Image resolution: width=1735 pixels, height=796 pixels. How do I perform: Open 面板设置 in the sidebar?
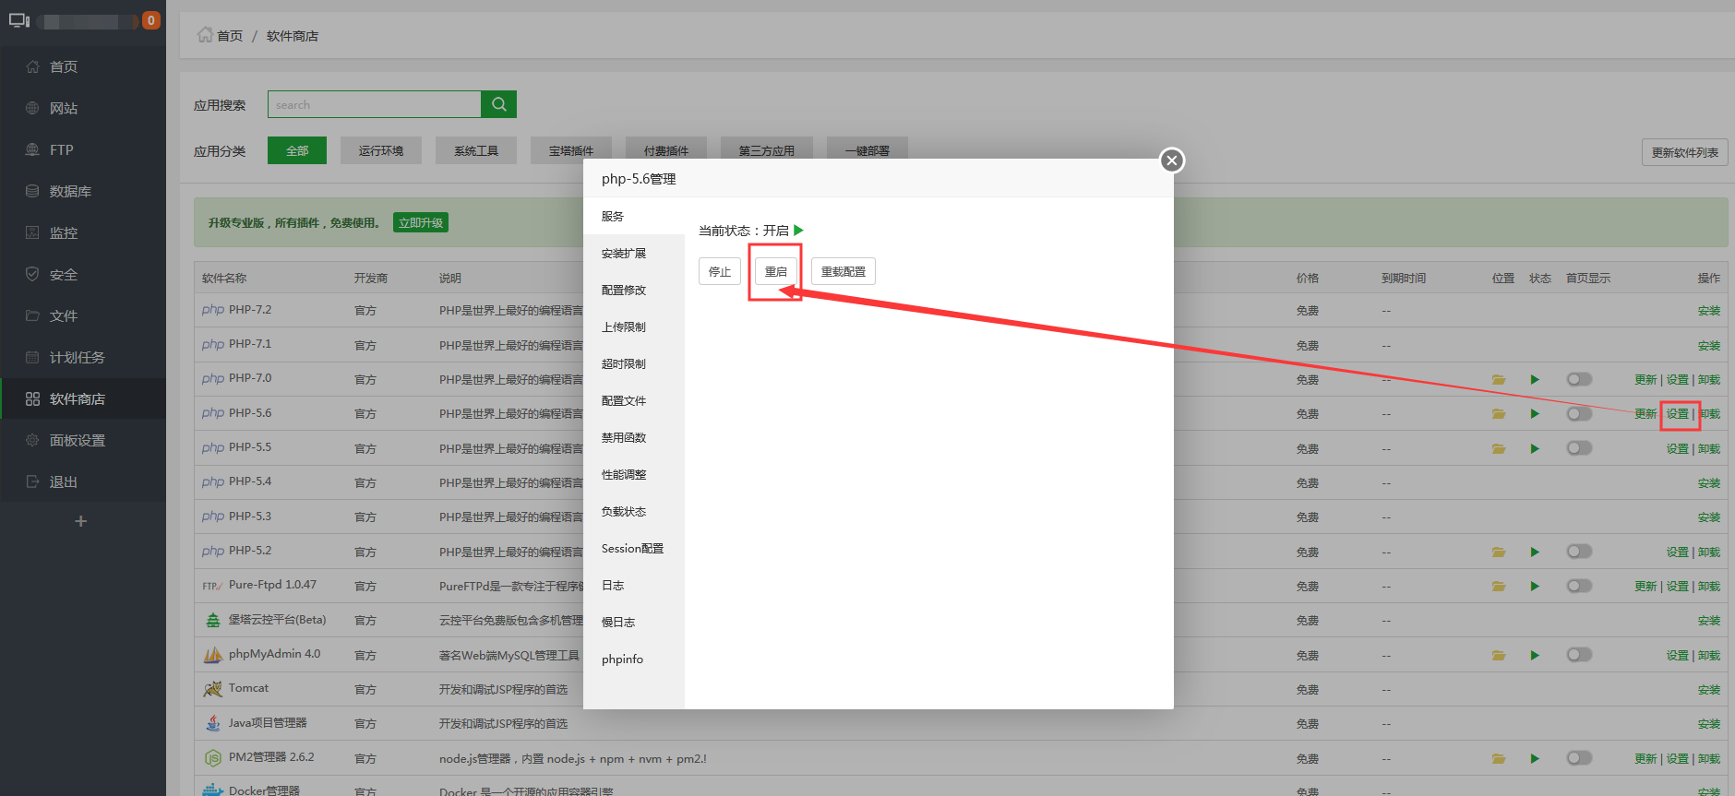(x=83, y=440)
